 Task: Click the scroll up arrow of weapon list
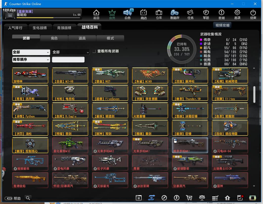tap(254, 68)
